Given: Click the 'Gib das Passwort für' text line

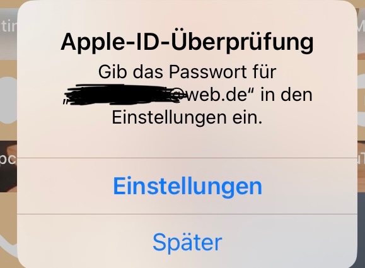Looking at the screenshot, I should pyautogui.click(x=187, y=72).
